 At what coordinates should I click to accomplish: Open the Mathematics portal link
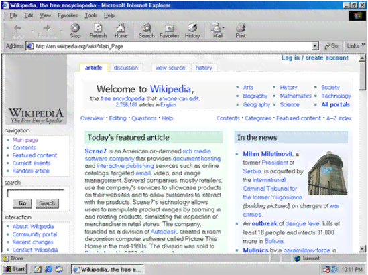click(296, 96)
